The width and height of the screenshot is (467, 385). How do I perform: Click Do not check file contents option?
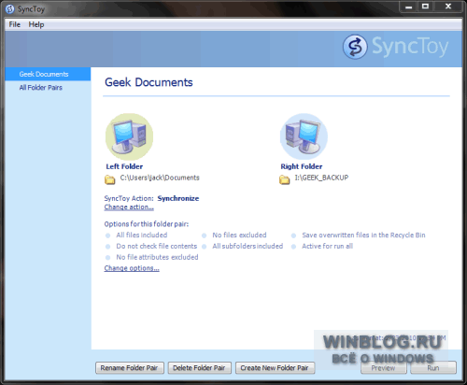pyautogui.click(x=157, y=247)
